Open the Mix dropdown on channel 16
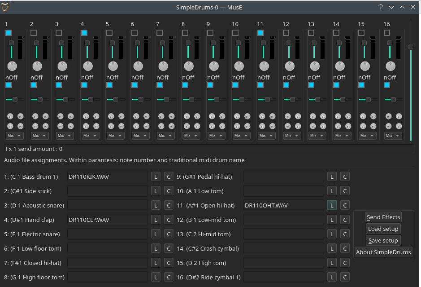Viewport: 421px width, 287px height. pyautogui.click(x=393, y=135)
